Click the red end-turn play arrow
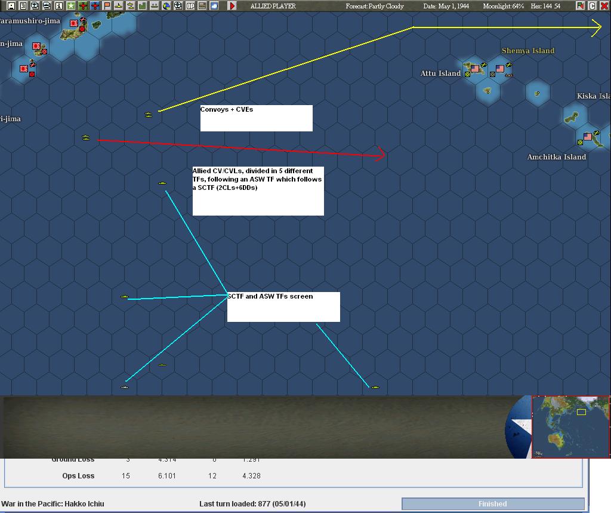Image resolution: width=611 pixels, height=513 pixels. pos(232,5)
